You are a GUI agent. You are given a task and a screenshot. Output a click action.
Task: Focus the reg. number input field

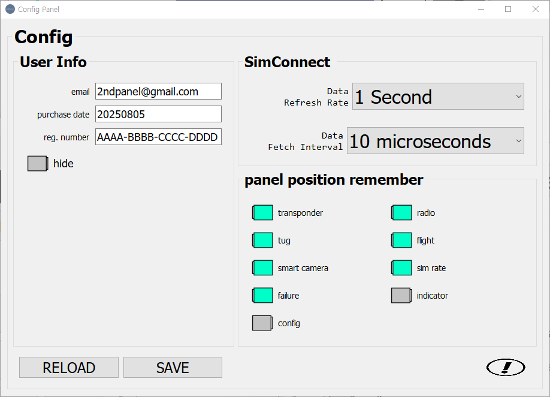[x=158, y=137]
